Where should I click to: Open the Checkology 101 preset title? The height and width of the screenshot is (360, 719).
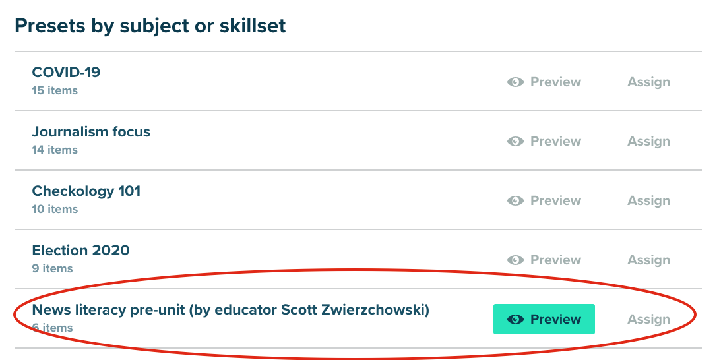pos(86,191)
